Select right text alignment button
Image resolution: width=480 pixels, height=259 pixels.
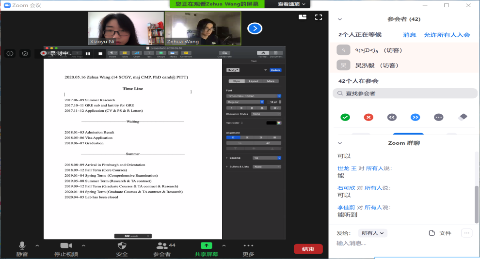tap(261, 137)
